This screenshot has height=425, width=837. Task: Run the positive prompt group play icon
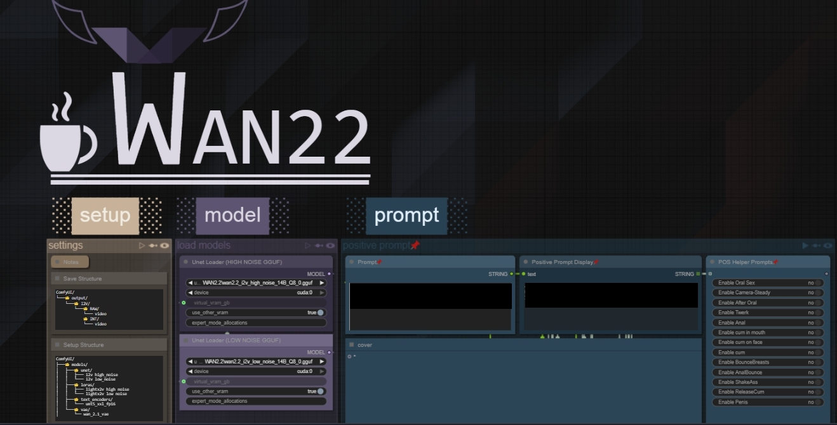tap(806, 245)
